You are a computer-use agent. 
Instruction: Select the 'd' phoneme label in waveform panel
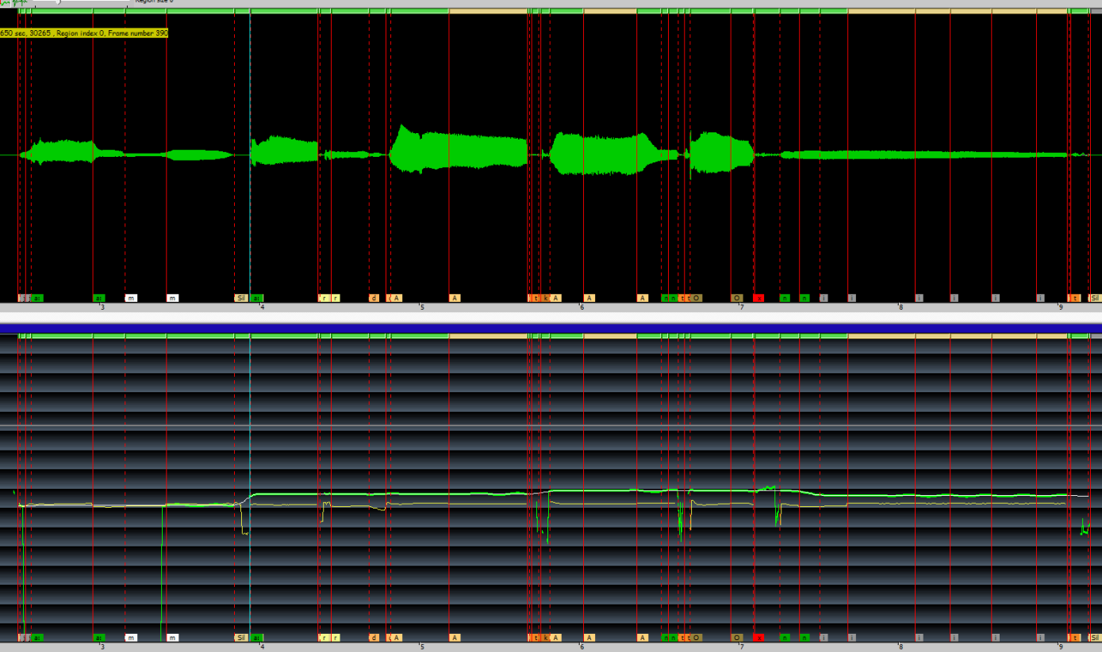click(374, 298)
